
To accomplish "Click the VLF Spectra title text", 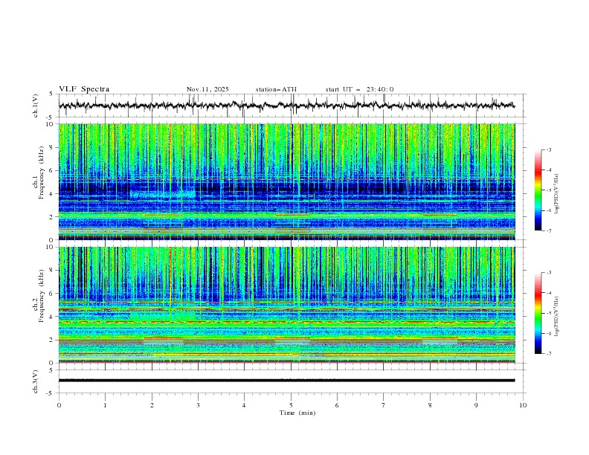I will click(x=84, y=89).
